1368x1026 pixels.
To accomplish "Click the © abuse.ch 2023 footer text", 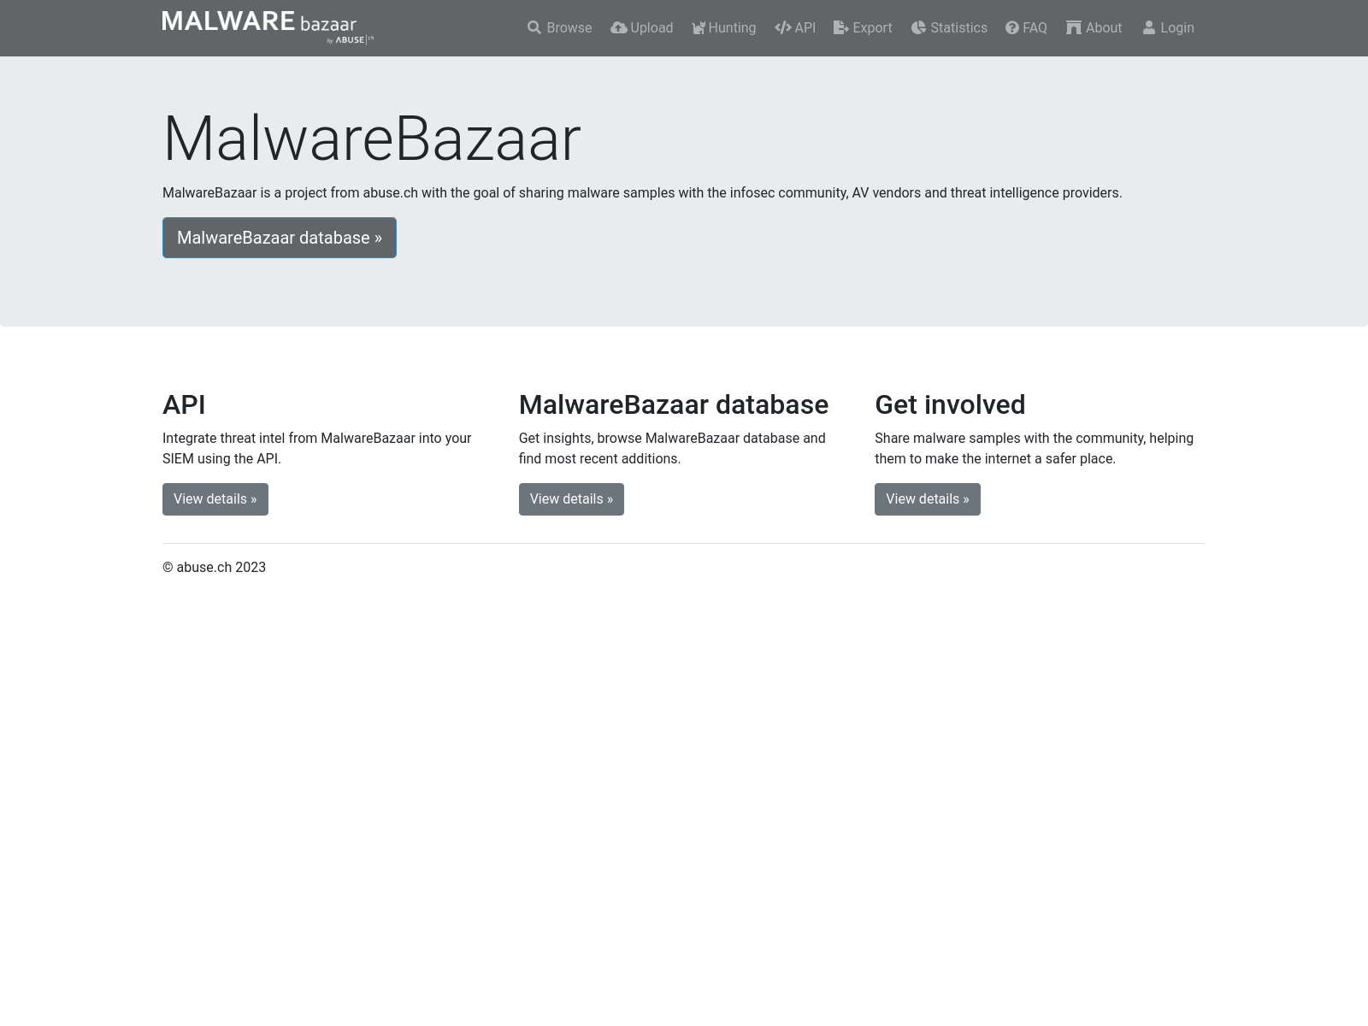I will (x=215, y=568).
